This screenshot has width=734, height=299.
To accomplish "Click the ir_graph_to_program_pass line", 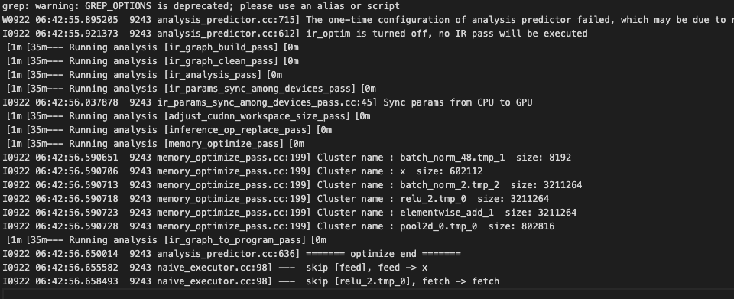I will (167, 240).
